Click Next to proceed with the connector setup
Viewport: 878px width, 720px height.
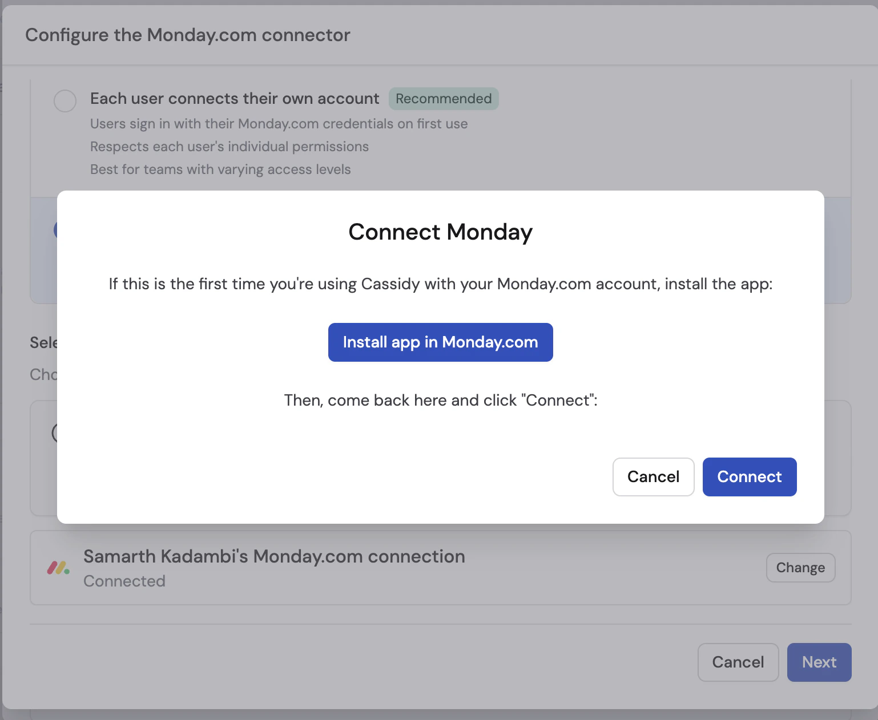(x=819, y=662)
